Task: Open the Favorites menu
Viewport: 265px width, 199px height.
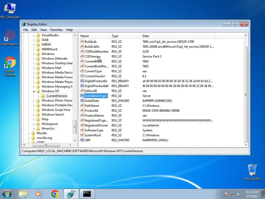Action: [x=56, y=30]
